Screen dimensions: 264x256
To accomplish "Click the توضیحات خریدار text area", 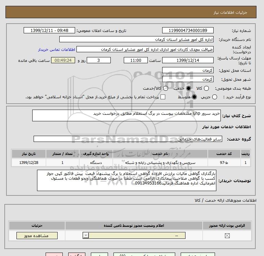I will pos(127,180).
